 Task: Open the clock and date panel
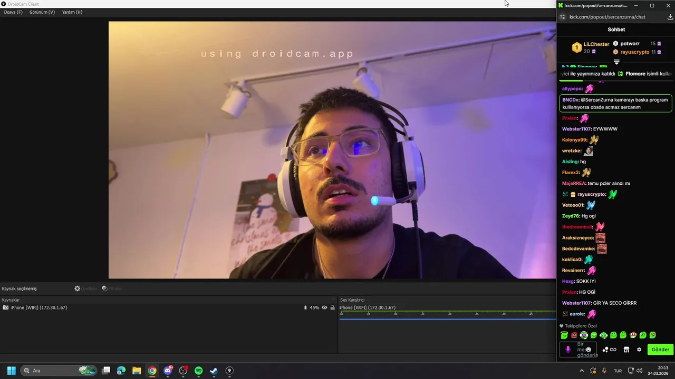coord(659,371)
